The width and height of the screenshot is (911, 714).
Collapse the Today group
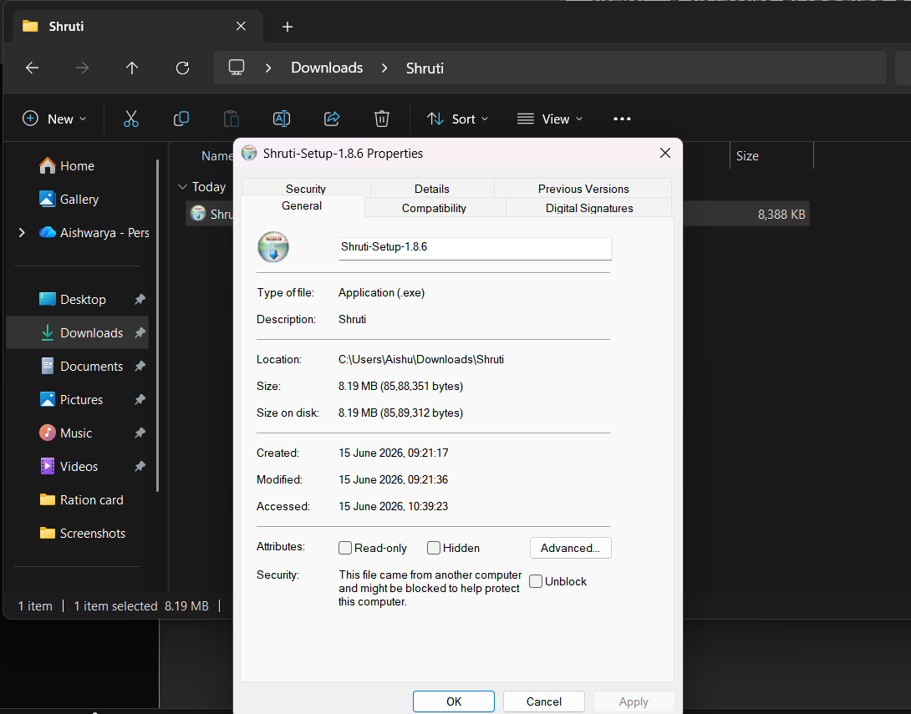point(182,187)
